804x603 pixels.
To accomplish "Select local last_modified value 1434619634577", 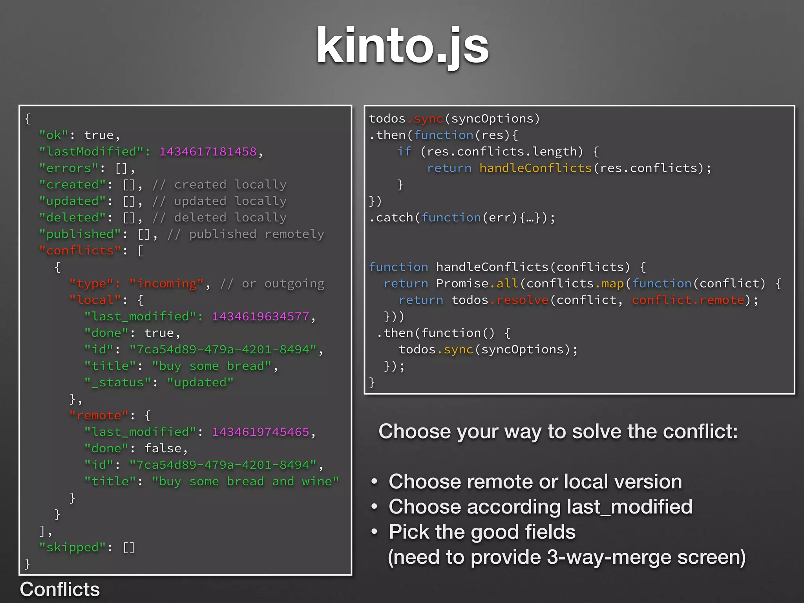I will point(261,316).
